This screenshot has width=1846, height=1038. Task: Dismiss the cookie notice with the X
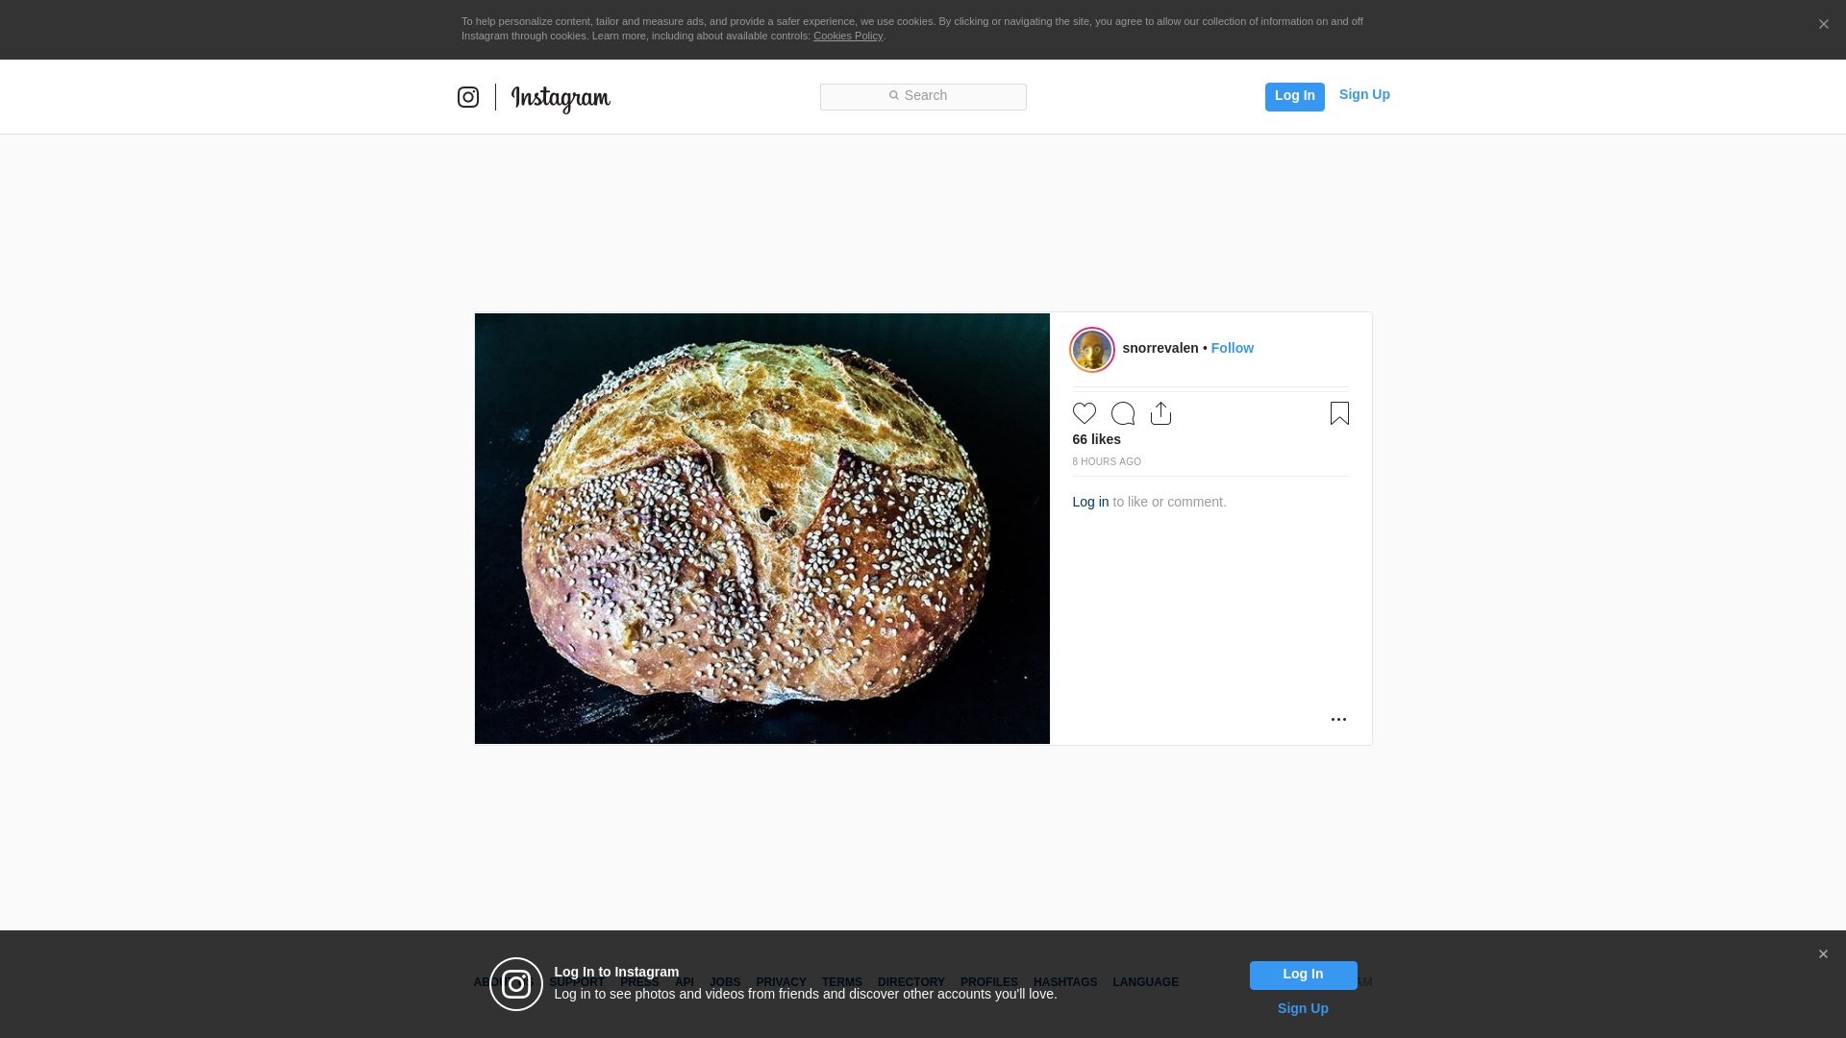[1823, 25]
